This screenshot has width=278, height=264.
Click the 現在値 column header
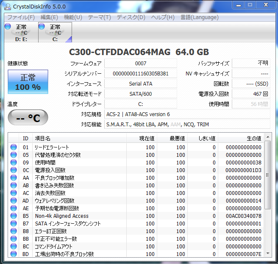(142, 138)
